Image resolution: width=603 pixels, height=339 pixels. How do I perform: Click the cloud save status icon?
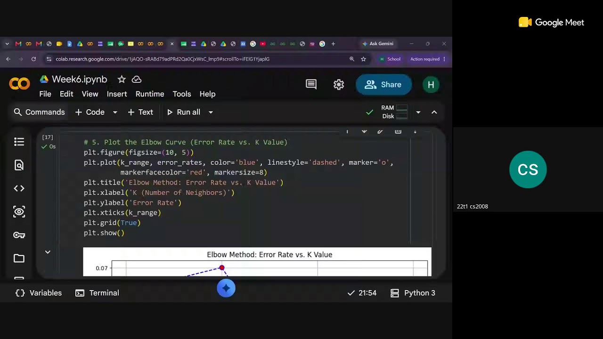pos(137,79)
